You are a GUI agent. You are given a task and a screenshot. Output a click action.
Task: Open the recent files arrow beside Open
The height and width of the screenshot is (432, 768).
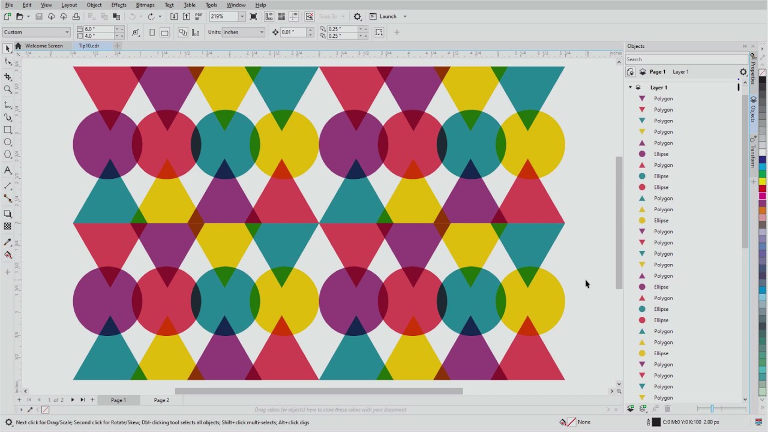(28, 16)
